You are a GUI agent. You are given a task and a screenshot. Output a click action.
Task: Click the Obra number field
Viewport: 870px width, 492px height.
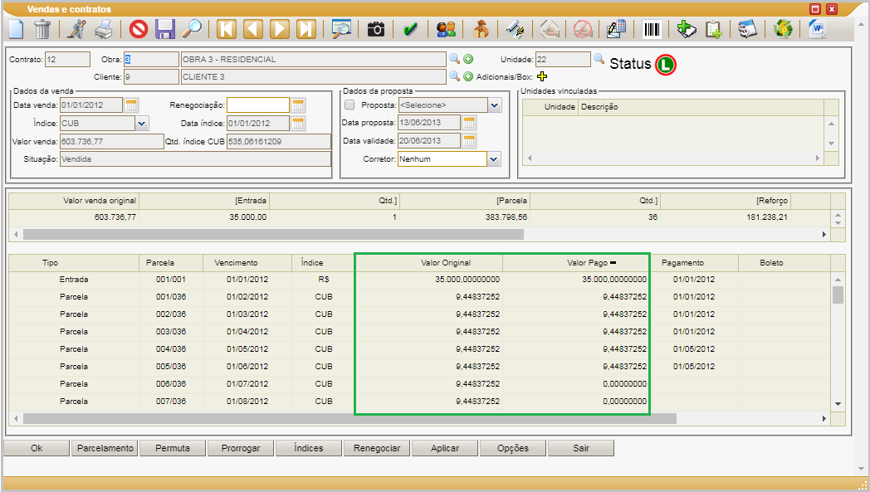(x=151, y=60)
